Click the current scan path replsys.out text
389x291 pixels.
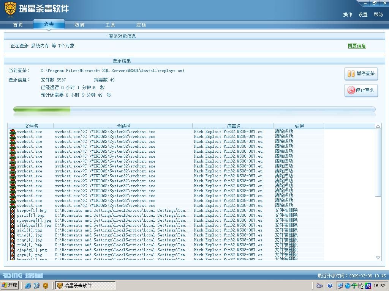(x=112, y=71)
